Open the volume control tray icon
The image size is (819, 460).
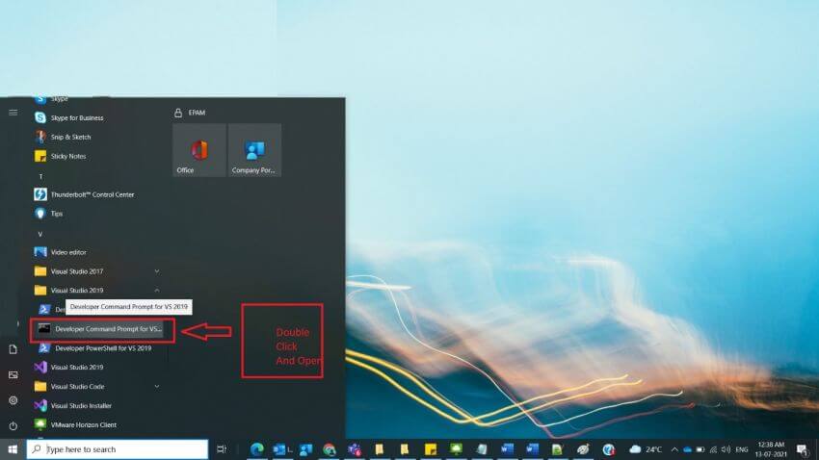click(x=726, y=449)
